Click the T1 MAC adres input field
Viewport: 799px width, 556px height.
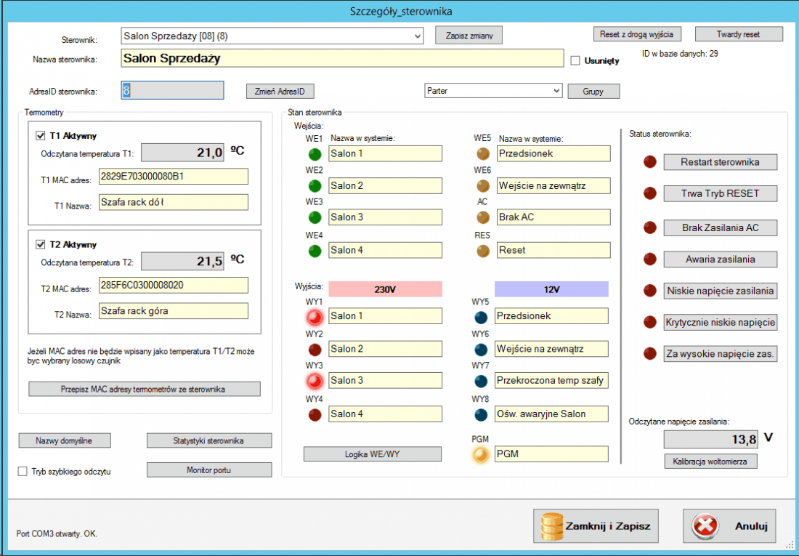click(x=174, y=177)
